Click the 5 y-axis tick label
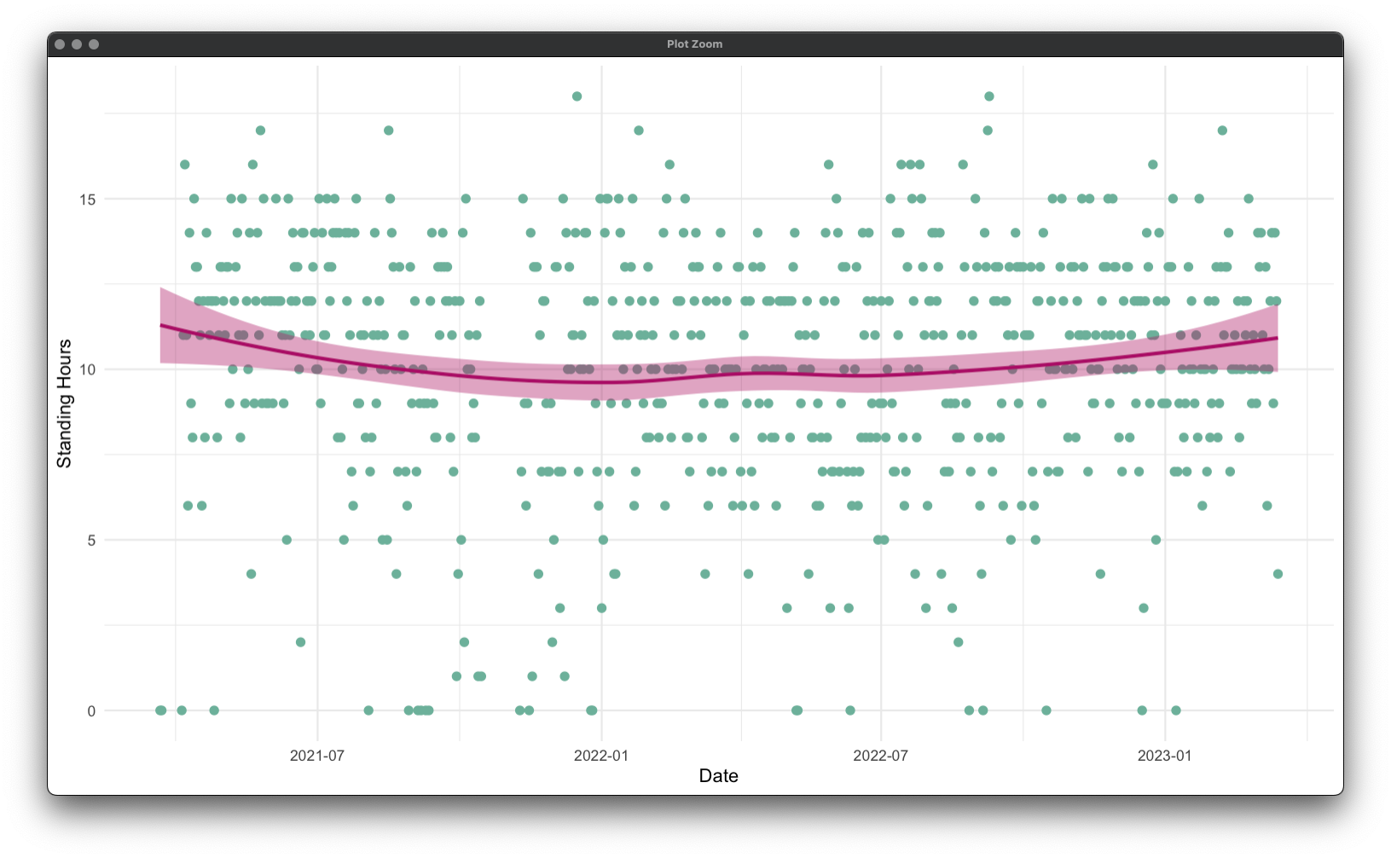 (x=91, y=541)
